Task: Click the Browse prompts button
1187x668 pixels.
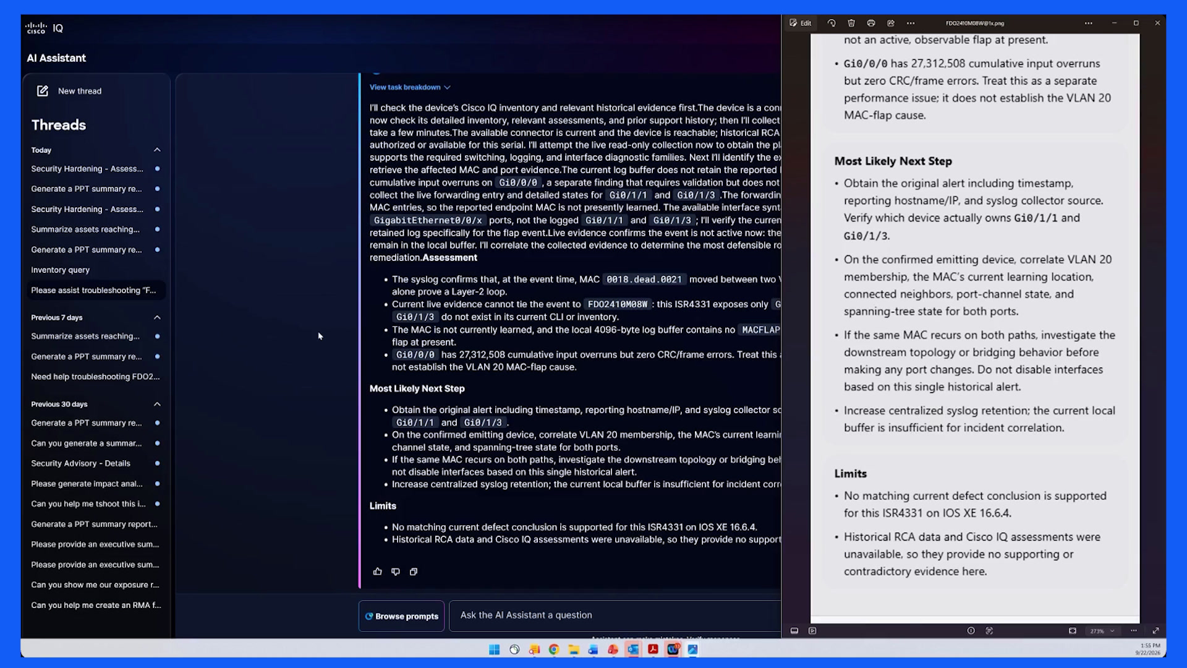Action: pos(402,616)
